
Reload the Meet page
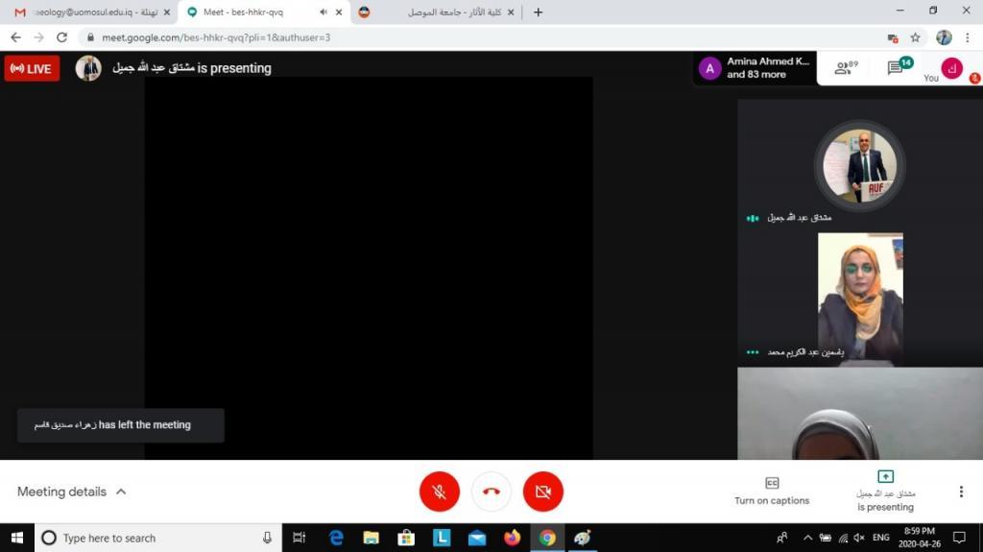point(62,37)
